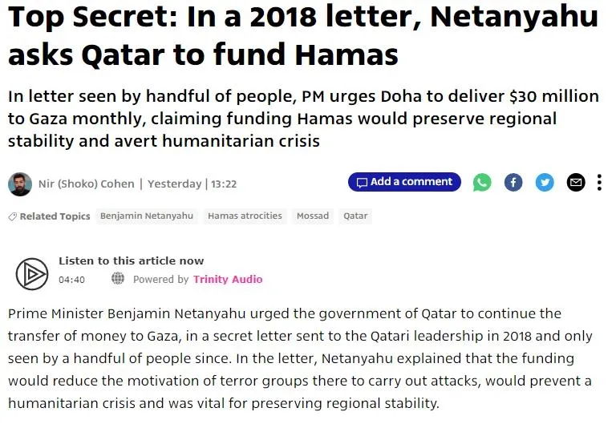Share article on Facebook

pos(513,183)
